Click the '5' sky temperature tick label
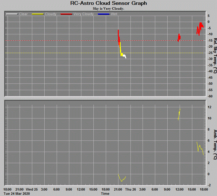Viewport: 217px width, 196px height. (209, 16)
